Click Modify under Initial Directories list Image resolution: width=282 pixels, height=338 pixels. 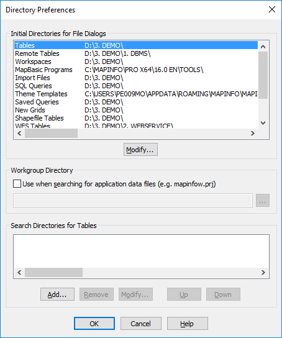(140, 149)
